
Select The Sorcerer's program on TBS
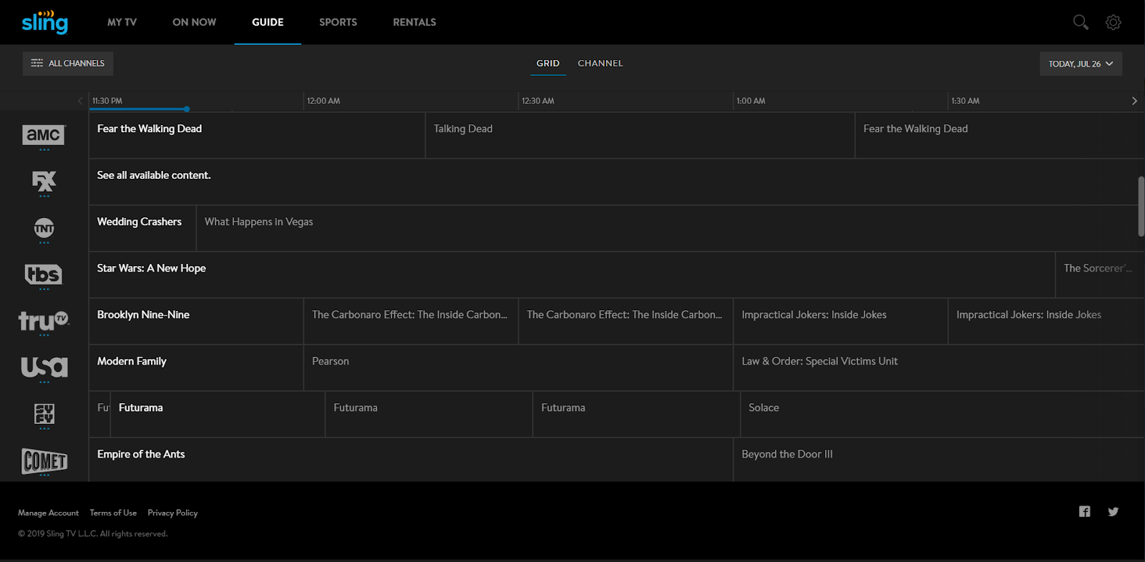[1100, 275]
